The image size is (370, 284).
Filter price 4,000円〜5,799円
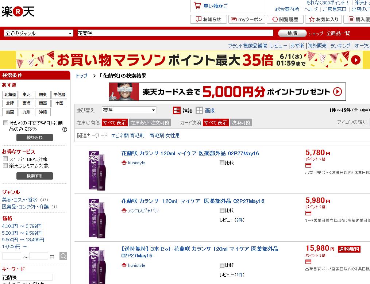22,226
